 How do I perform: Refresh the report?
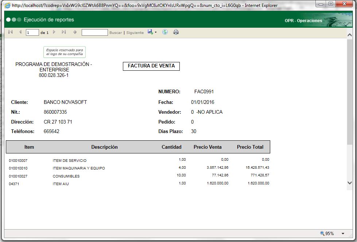point(165,32)
